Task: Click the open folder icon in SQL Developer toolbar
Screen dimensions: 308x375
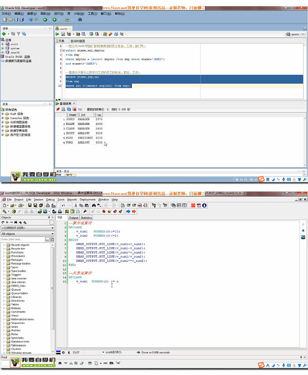Action: [x=11, y=20]
